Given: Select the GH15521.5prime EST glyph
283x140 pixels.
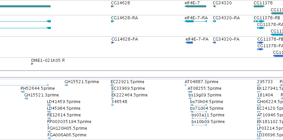Looking at the screenshot, I should click(x=66, y=85).
